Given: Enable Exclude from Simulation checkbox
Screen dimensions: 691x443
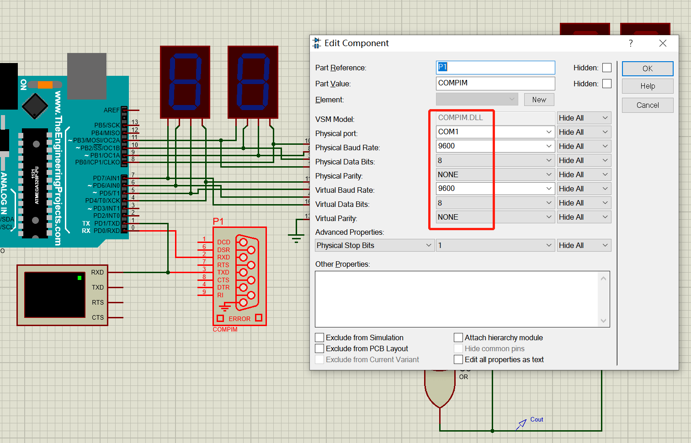Looking at the screenshot, I should click(x=320, y=338).
